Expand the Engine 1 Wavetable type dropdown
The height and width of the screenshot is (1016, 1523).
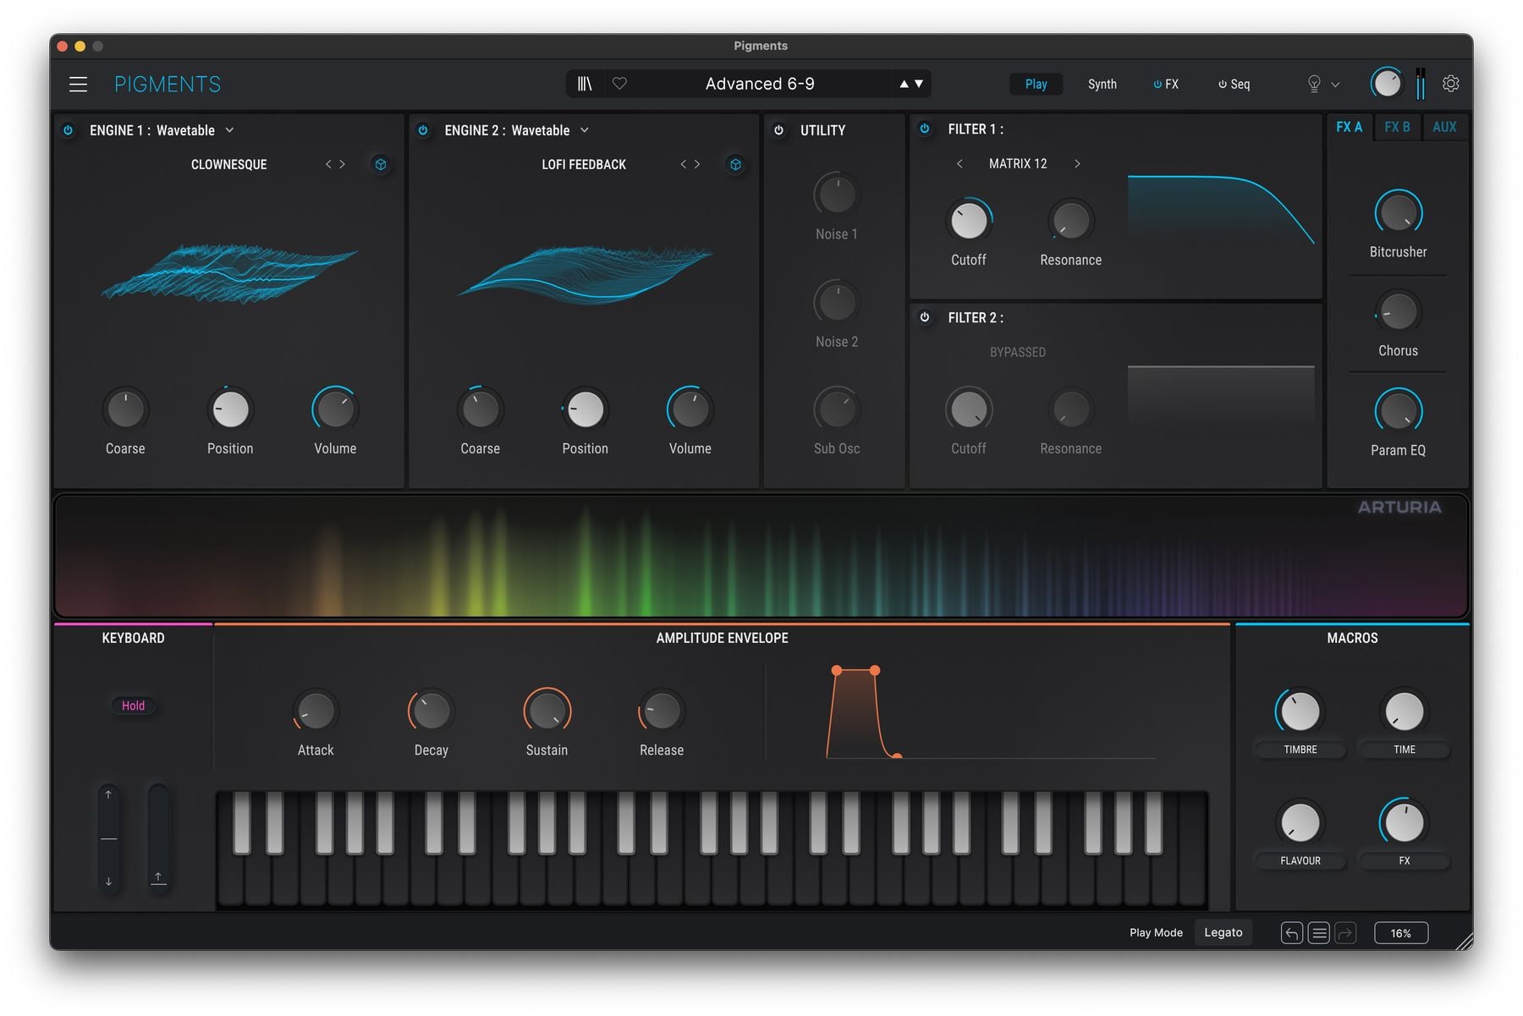[x=229, y=130]
